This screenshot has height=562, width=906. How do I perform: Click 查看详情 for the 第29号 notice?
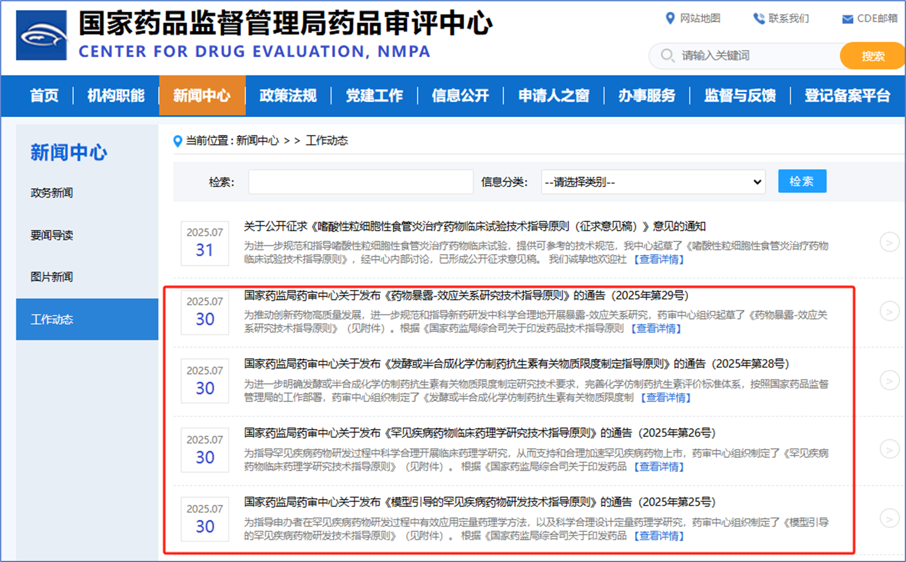click(656, 329)
